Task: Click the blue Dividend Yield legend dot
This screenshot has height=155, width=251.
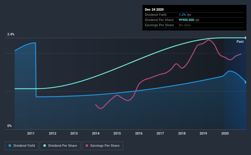Action: point(10,146)
